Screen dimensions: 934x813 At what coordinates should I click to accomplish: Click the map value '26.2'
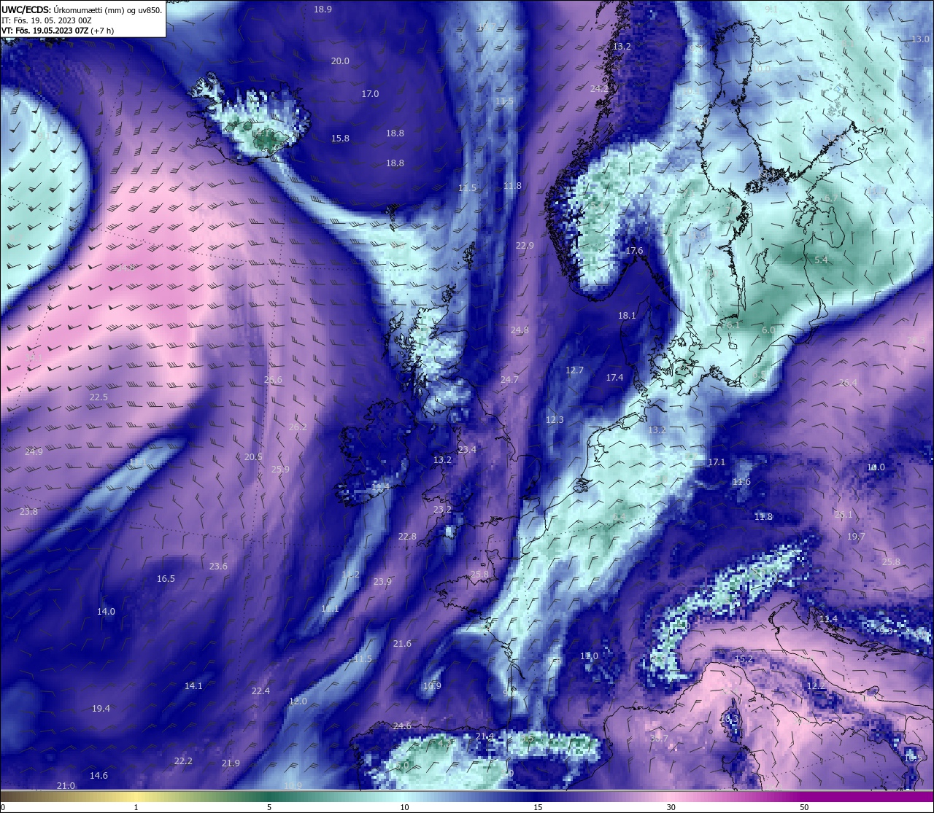click(298, 427)
